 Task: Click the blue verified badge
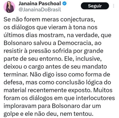click(x=65, y=4)
